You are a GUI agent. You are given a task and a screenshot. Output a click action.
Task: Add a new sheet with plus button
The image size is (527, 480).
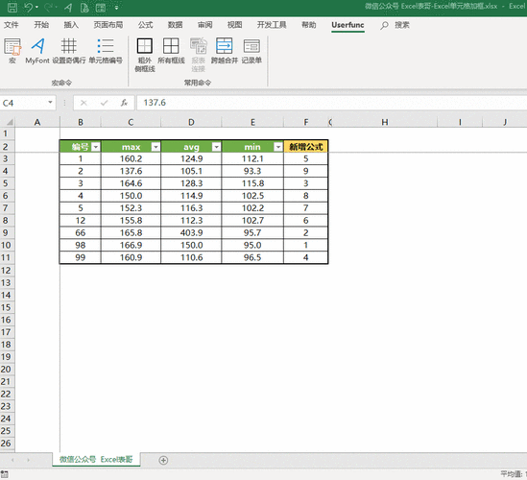coord(163,460)
